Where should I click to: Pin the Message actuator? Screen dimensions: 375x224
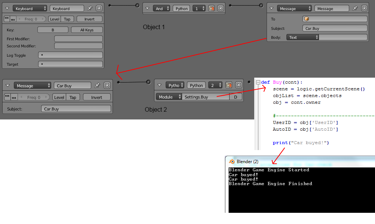(x=355, y=8)
